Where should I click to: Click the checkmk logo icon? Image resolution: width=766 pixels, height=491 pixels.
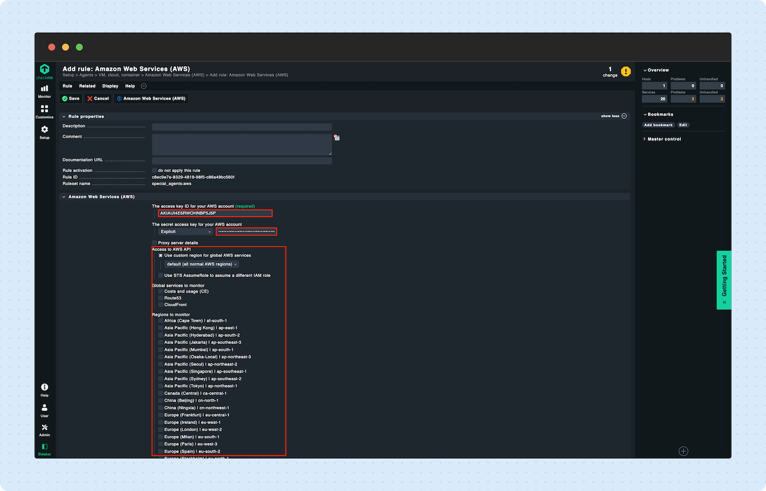click(x=44, y=69)
